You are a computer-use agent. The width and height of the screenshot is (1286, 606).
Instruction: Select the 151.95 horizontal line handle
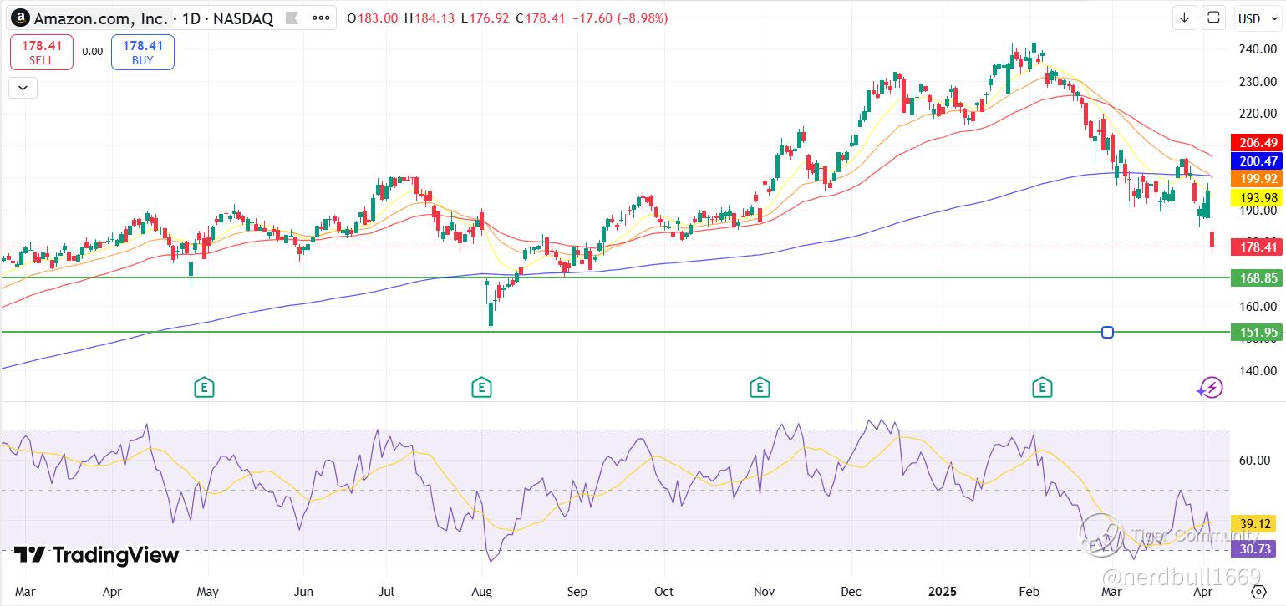coord(1107,332)
